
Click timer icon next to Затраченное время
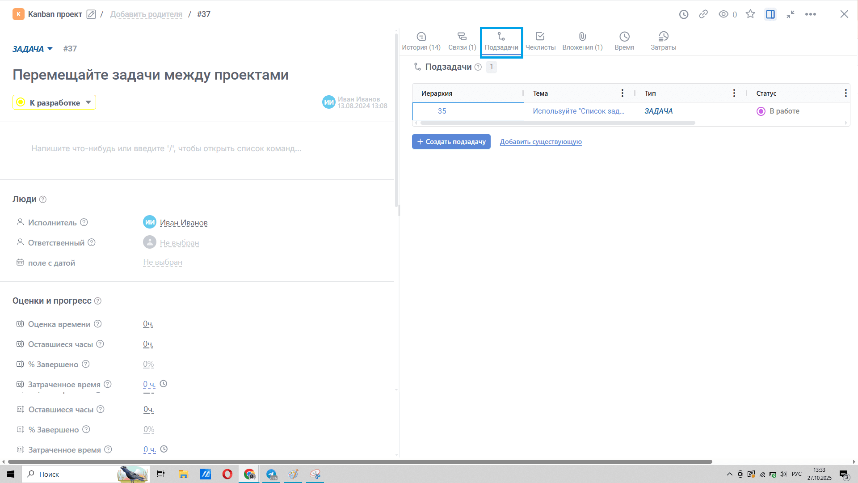(x=164, y=384)
